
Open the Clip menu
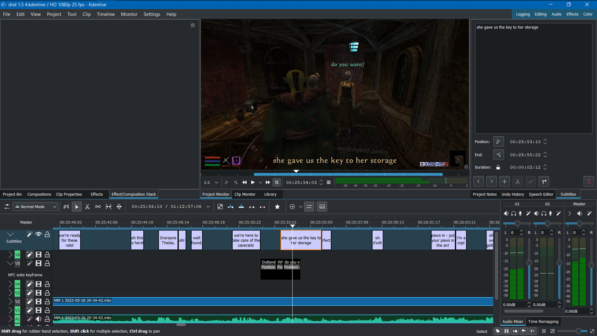[x=87, y=14]
